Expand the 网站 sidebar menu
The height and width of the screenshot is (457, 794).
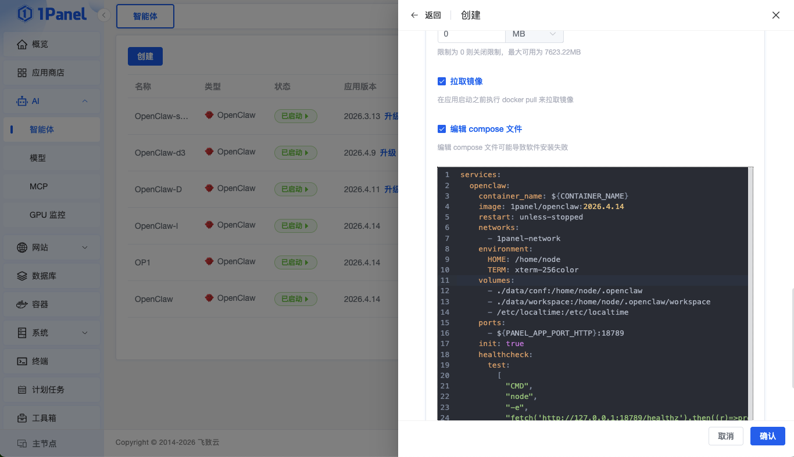85,248
